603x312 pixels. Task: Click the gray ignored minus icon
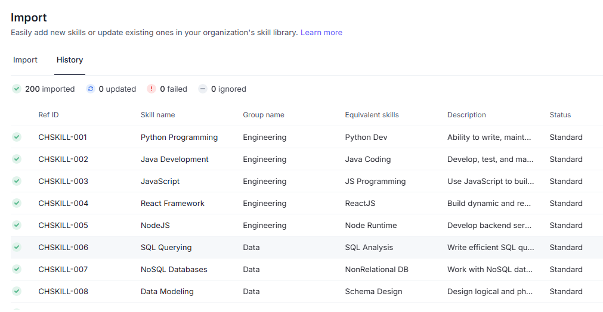[203, 89]
